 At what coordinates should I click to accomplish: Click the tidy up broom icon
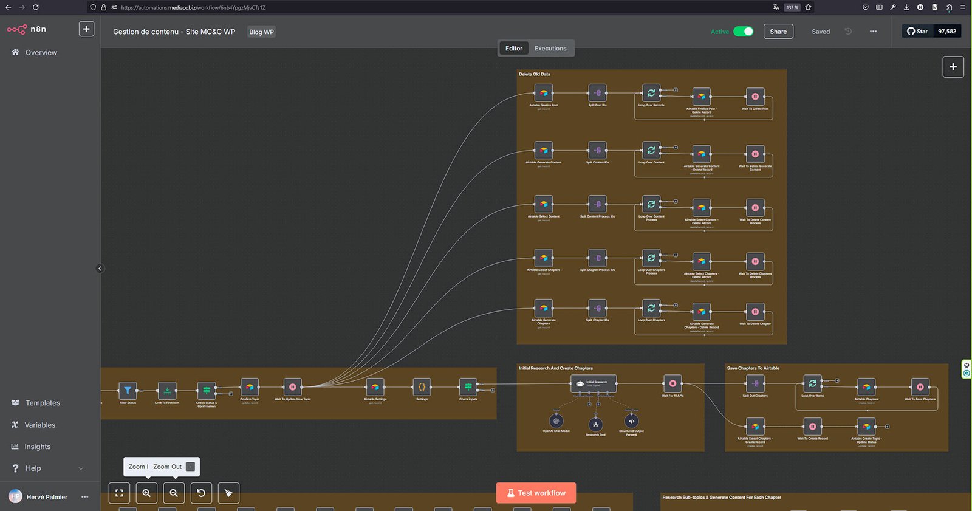point(228,493)
